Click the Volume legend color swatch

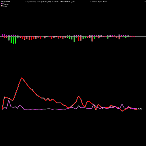click(2, 4)
